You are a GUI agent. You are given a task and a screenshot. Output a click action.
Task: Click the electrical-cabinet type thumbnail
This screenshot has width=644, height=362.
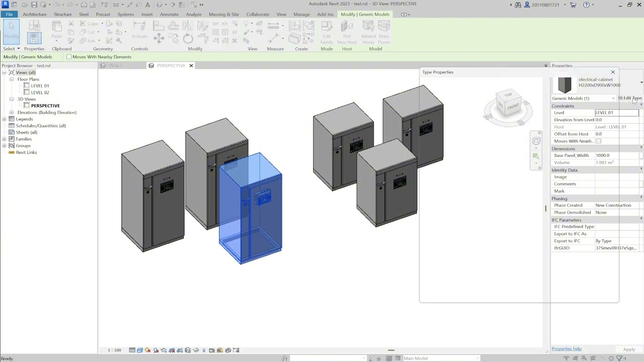click(565, 84)
